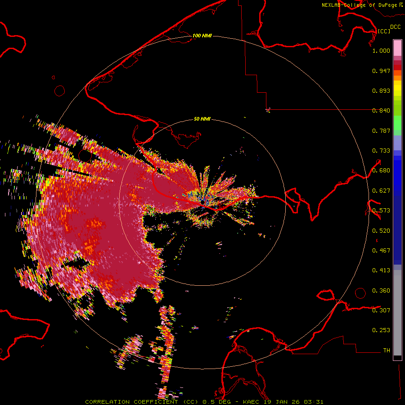Pick the bright green color bar segment

pos(397,123)
